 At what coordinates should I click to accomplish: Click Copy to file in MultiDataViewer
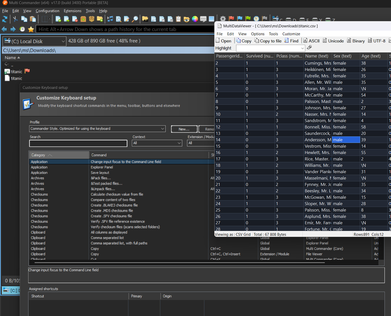[x=268, y=41]
